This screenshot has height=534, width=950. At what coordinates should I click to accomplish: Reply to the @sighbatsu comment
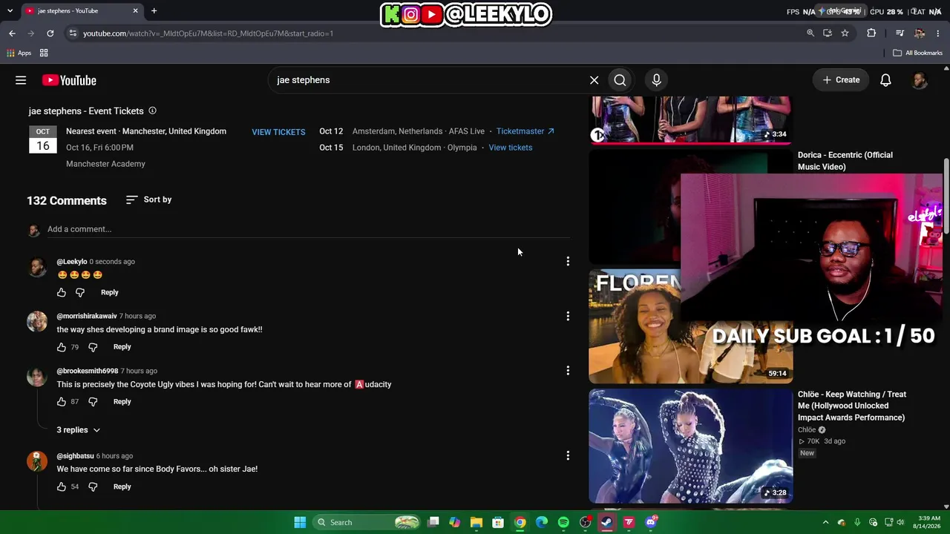(122, 487)
